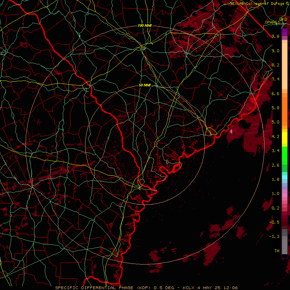Click the 5.0 value on the scale

tap(275, 122)
